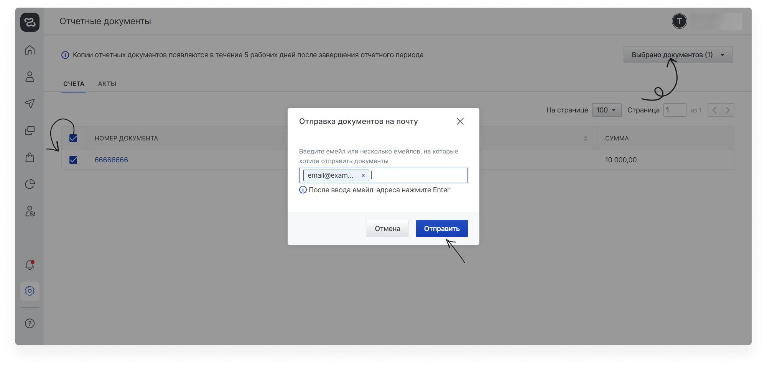The width and height of the screenshot is (767, 368).
Task: Remove the email@exam... tag with x
Action: [x=363, y=175]
